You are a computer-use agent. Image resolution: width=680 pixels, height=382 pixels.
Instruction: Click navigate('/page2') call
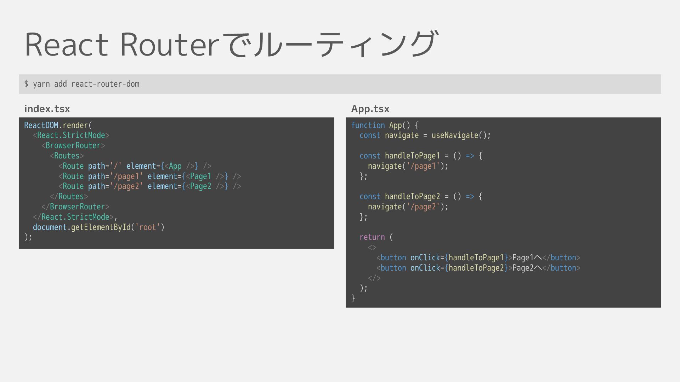(408, 207)
